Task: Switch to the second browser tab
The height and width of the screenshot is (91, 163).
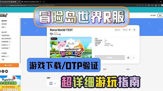Action: pos(31,2)
